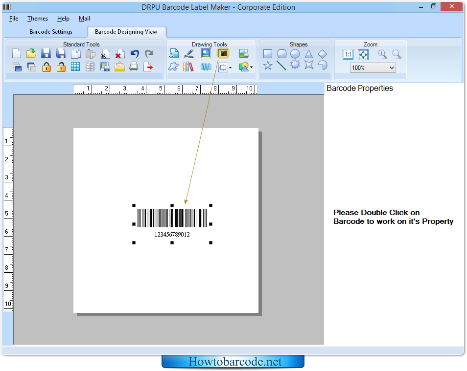Click the barcode number 123456789012
Image resolution: width=467 pixels, height=371 pixels.
[x=172, y=235]
